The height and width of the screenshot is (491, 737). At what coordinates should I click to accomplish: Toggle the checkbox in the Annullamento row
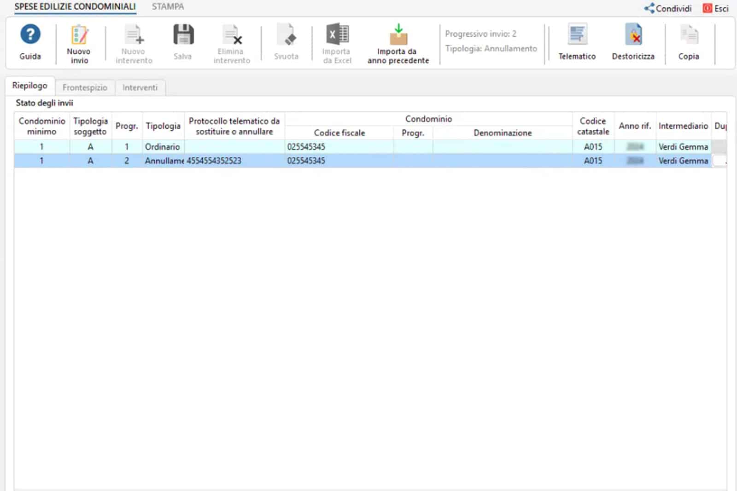tap(719, 161)
